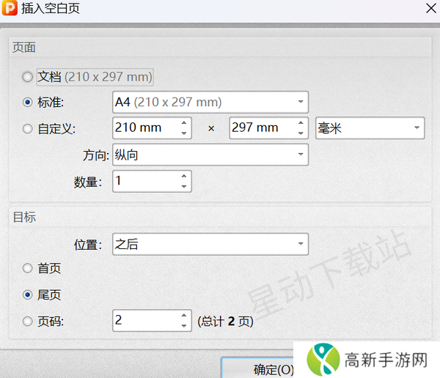Choose the 页码 page number radio button
The image size is (440, 378).
pyautogui.click(x=28, y=321)
